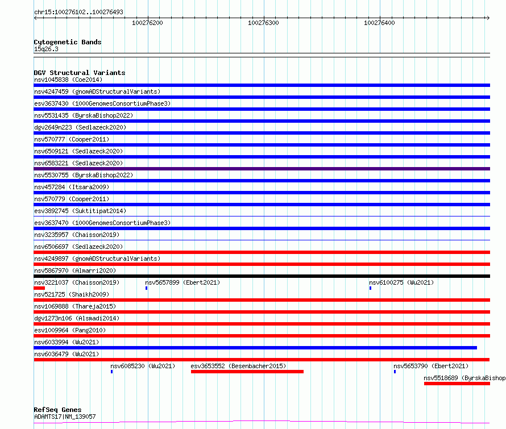Viewport: 506px width, 429px height.
Task: Click ruler position 100276400
Action: click(379, 23)
